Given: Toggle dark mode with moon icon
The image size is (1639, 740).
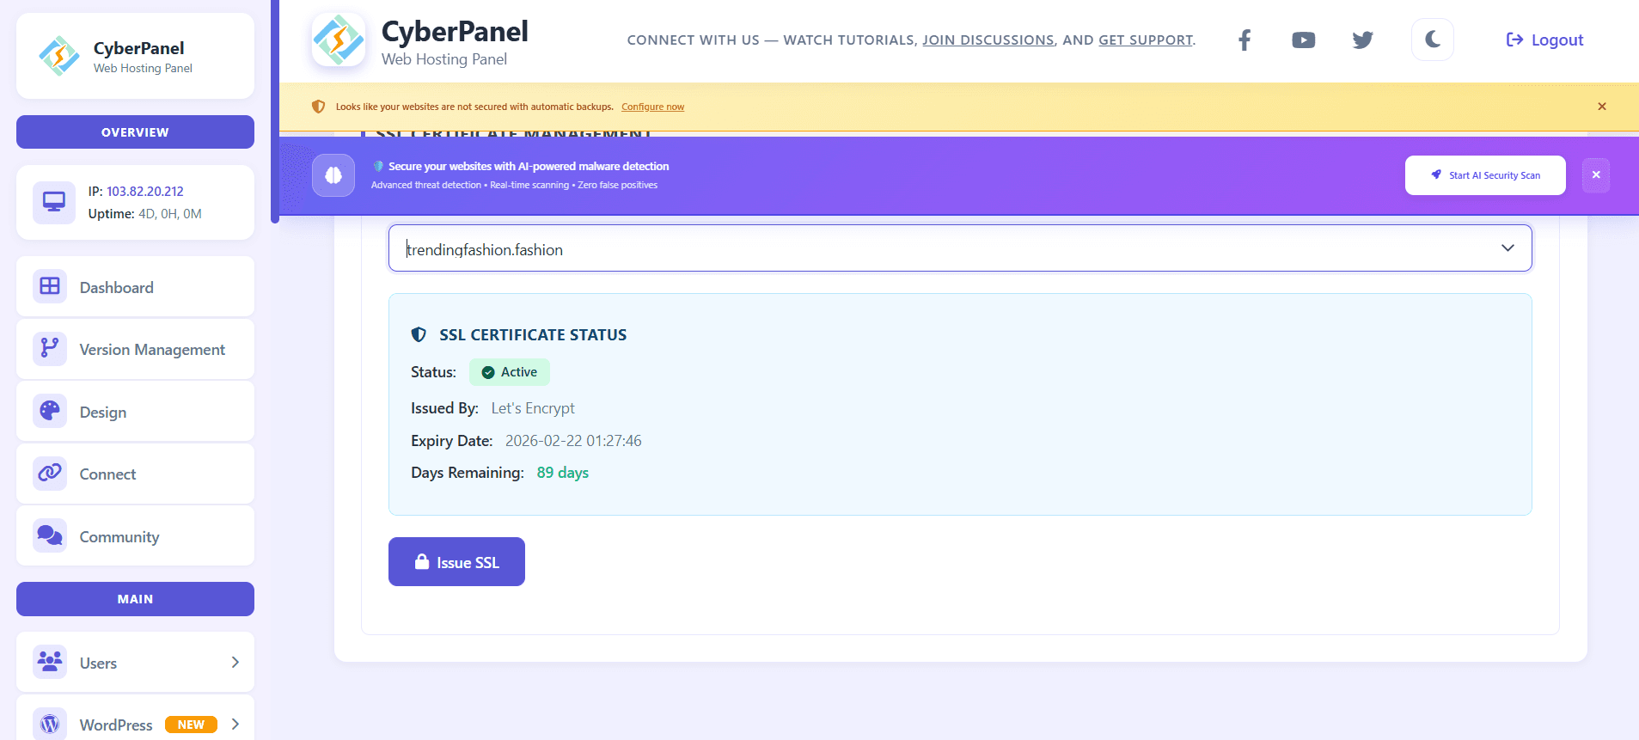Looking at the screenshot, I should tap(1432, 40).
